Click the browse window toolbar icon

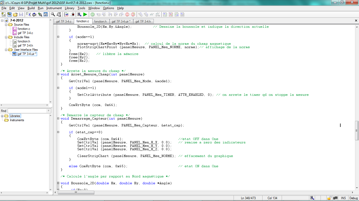[x=45, y=14]
